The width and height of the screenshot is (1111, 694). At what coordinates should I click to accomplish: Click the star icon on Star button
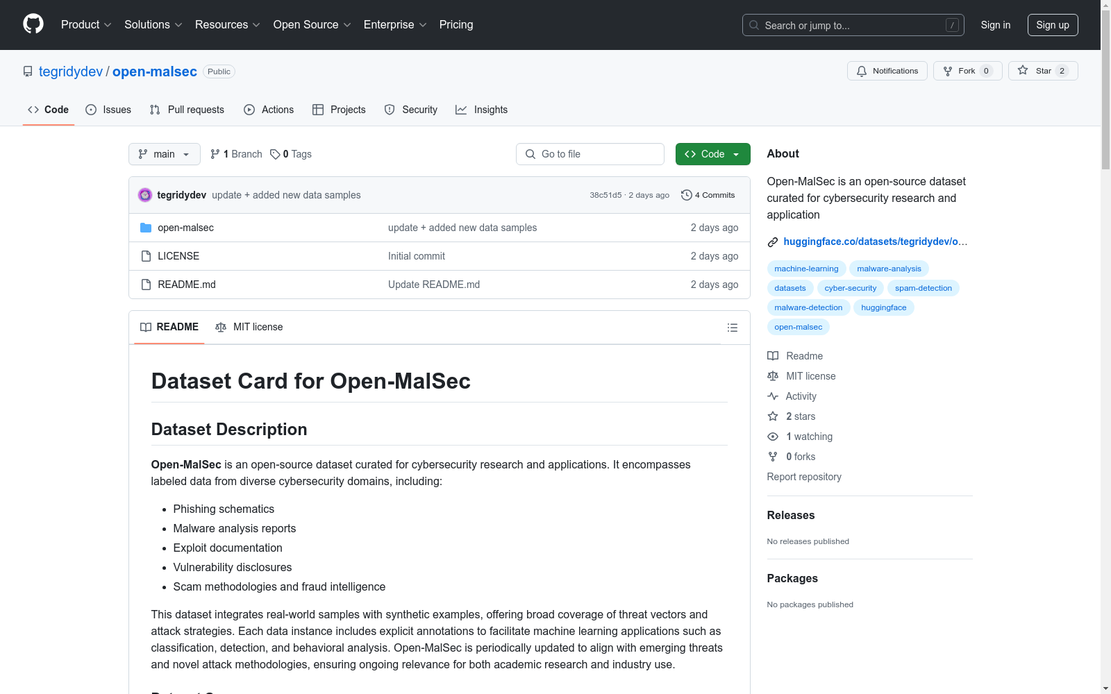coord(1023,71)
